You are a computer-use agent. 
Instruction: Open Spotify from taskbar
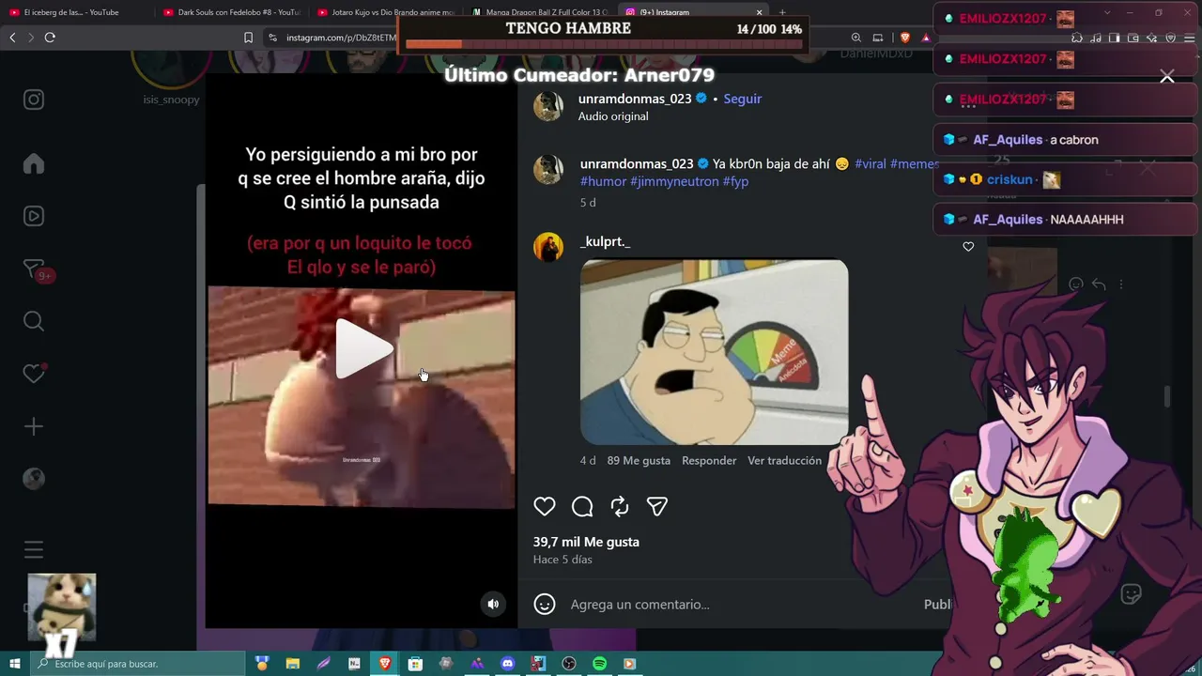click(599, 664)
